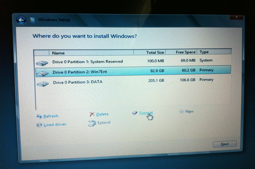
Task: Select Drive 0 Partition 1: System Reserved
Action: click(x=88, y=62)
